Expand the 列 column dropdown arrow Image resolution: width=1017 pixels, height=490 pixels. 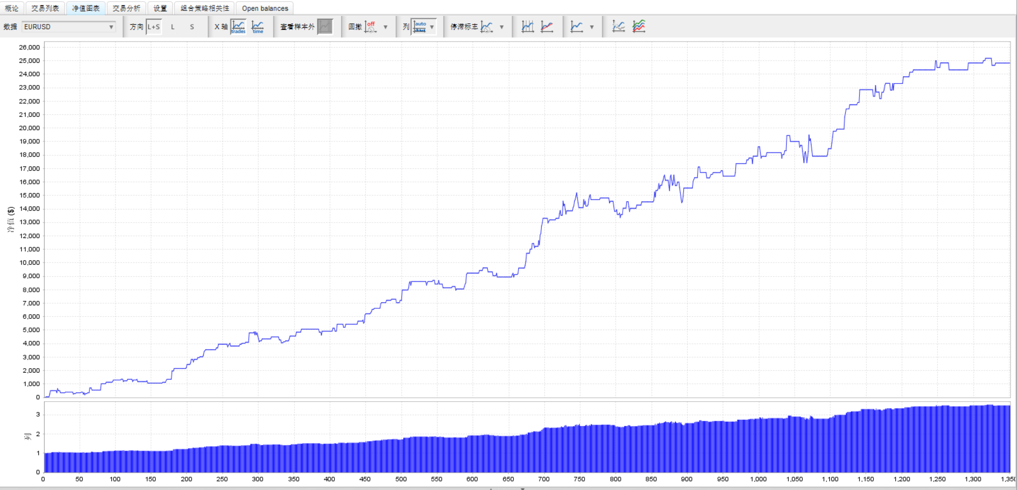click(432, 27)
